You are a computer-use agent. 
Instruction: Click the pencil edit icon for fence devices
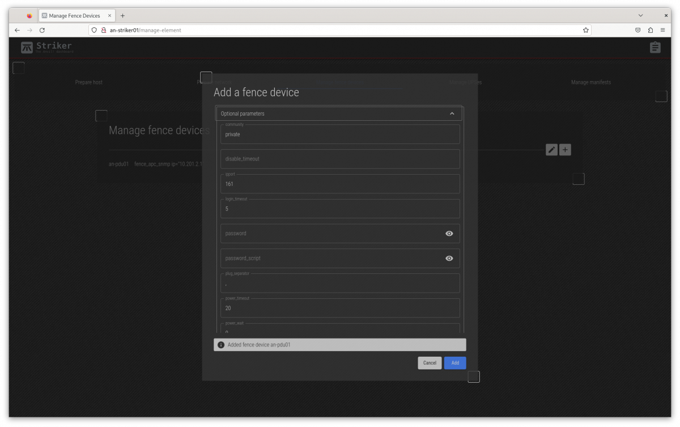pyautogui.click(x=551, y=150)
